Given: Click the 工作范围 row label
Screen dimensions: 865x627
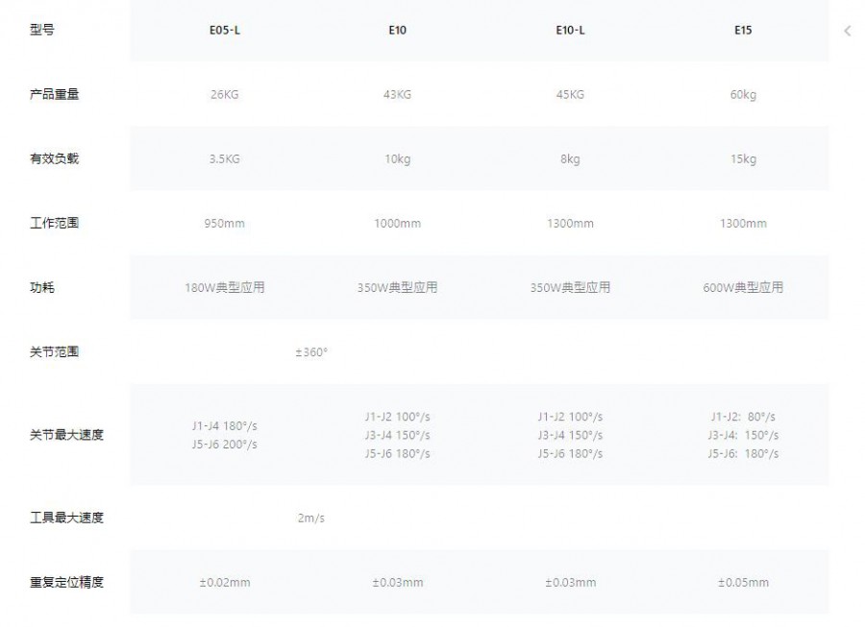Looking at the screenshot, I should point(55,224).
